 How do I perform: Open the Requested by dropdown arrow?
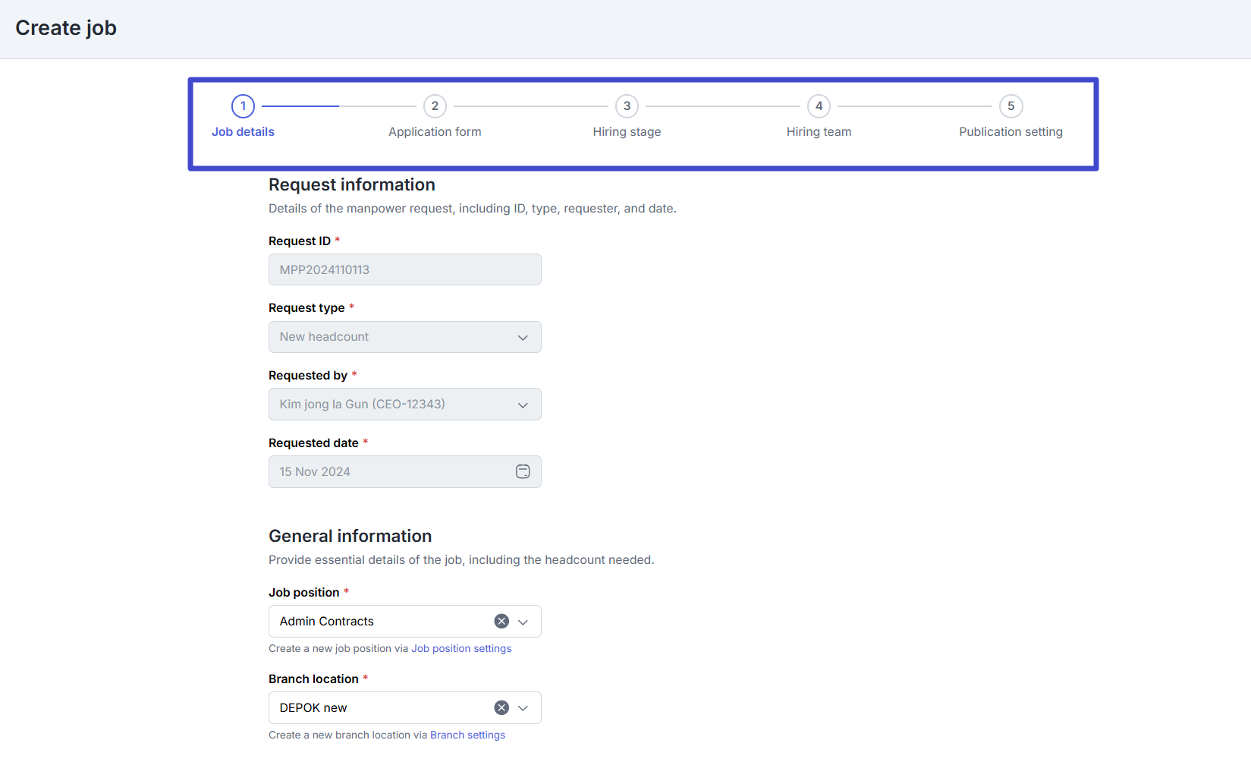(523, 405)
